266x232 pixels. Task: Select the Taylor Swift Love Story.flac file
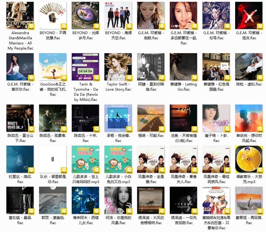(118, 67)
